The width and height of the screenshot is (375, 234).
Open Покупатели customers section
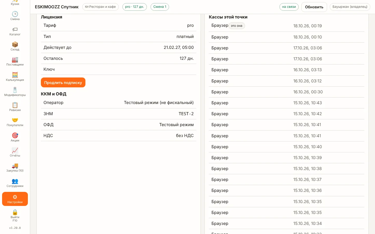point(15,122)
